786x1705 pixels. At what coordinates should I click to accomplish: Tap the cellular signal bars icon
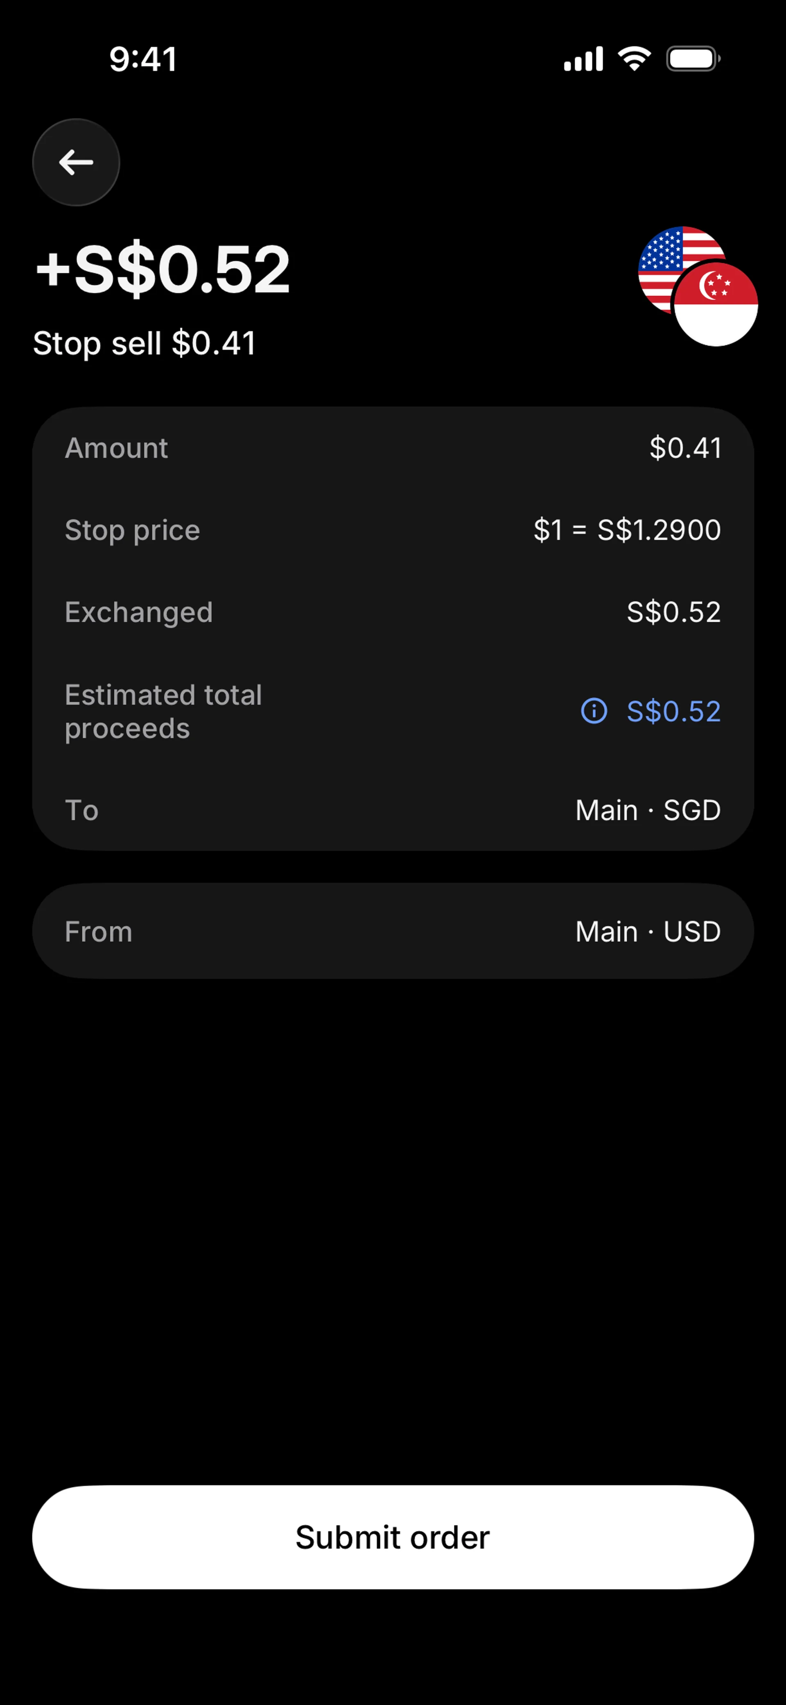point(583,59)
